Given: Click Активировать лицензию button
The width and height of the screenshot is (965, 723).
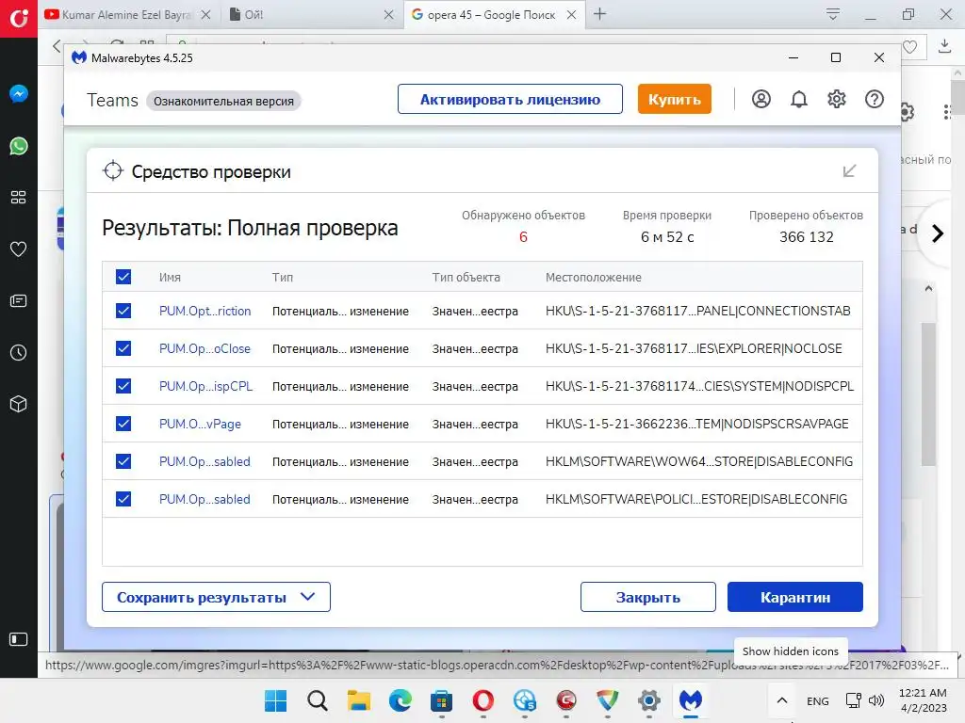Looking at the screenshot, I should coord(510,99).
